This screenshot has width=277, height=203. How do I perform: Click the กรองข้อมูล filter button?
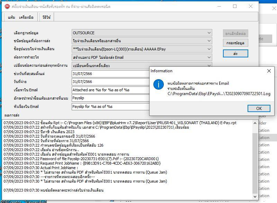coord(235,43)
